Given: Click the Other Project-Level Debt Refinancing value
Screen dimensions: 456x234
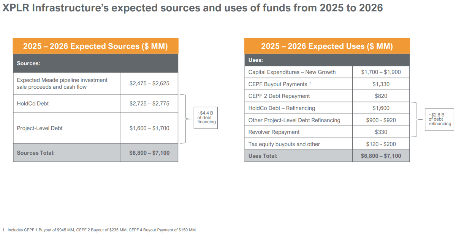Looking at the screenshot, I should point(381,120).
